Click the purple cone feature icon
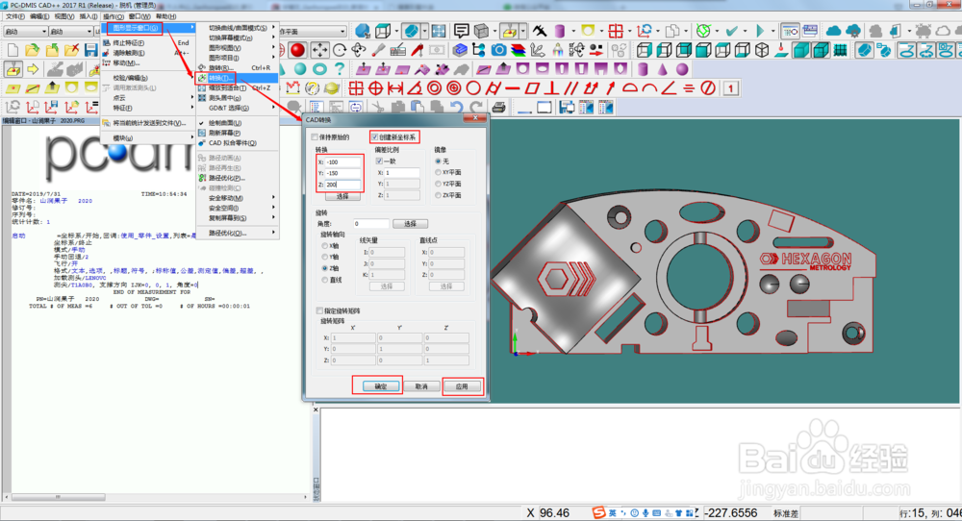Viewport: 962px width, 521px height. (663, 69)
